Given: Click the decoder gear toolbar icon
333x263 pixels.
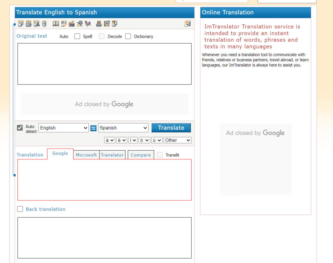Looking at the screenshot, I should click(x=80, y=23).
